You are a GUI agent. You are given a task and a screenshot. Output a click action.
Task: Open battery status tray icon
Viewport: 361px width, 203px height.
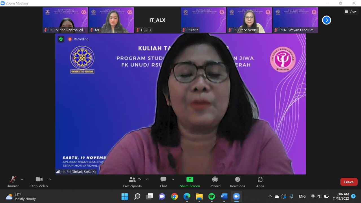point(327,197)
